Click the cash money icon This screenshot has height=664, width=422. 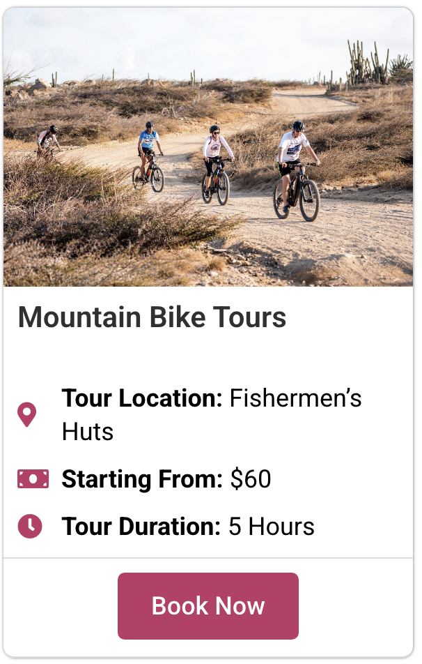coord(33,479)
